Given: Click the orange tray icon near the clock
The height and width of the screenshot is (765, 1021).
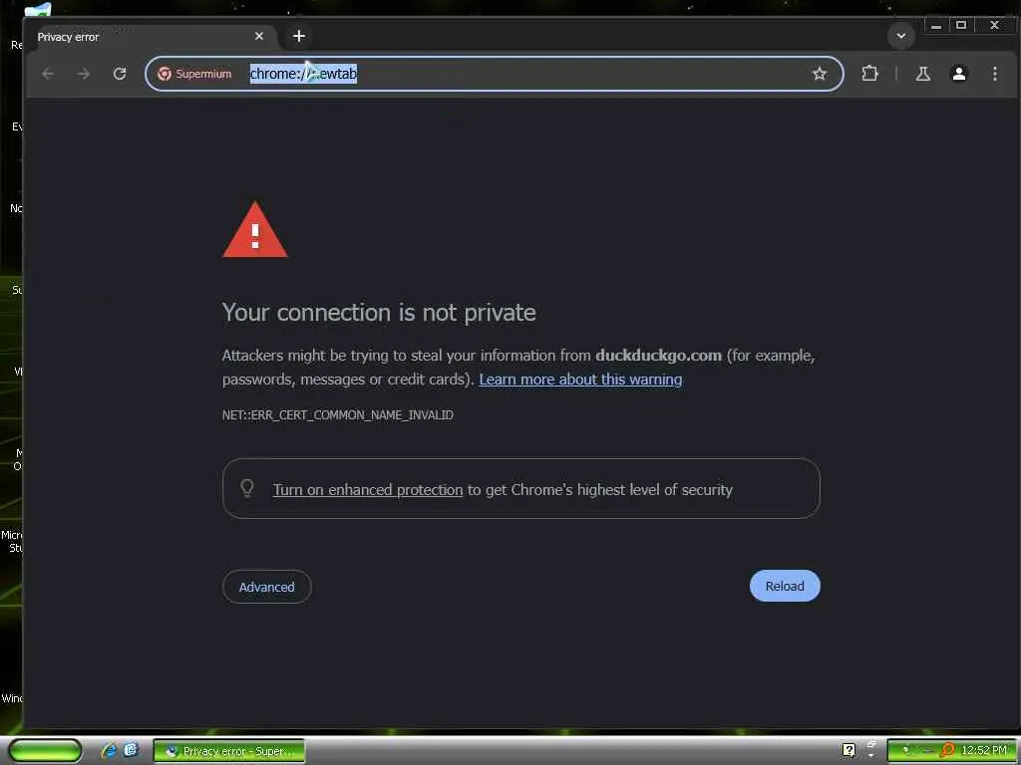Looking at the screenshot, I should point(947,751).
